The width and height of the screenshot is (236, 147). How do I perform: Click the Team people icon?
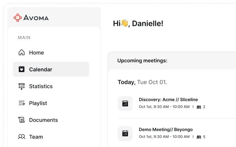pos(21,137)
